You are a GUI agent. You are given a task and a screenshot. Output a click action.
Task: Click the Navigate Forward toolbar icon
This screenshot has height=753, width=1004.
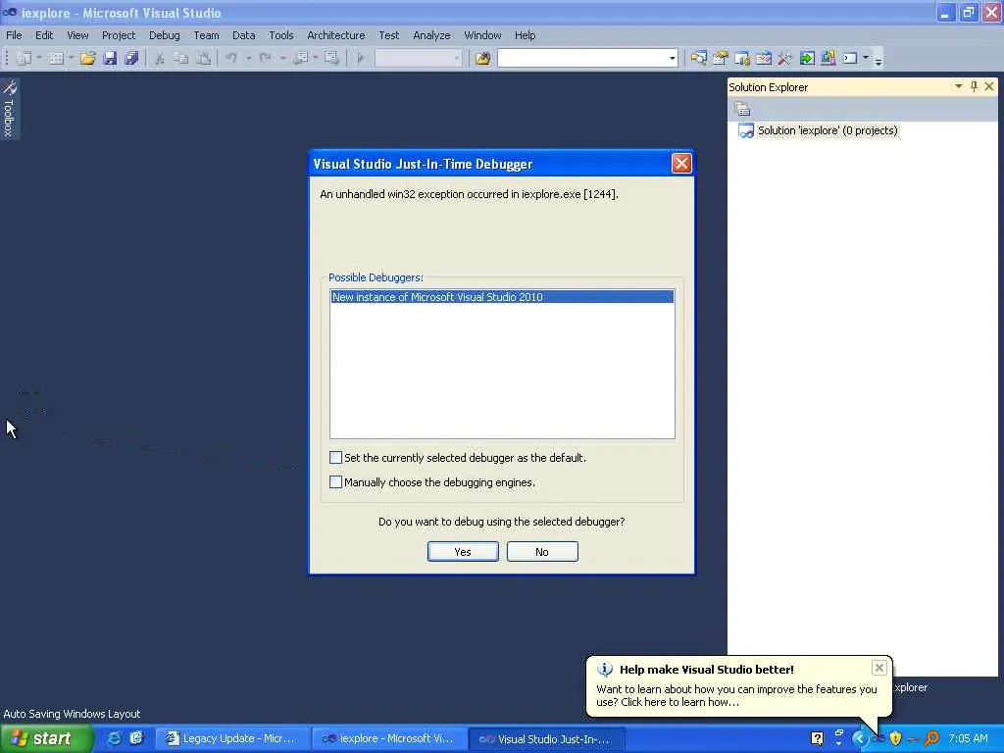tap(331, 58)
